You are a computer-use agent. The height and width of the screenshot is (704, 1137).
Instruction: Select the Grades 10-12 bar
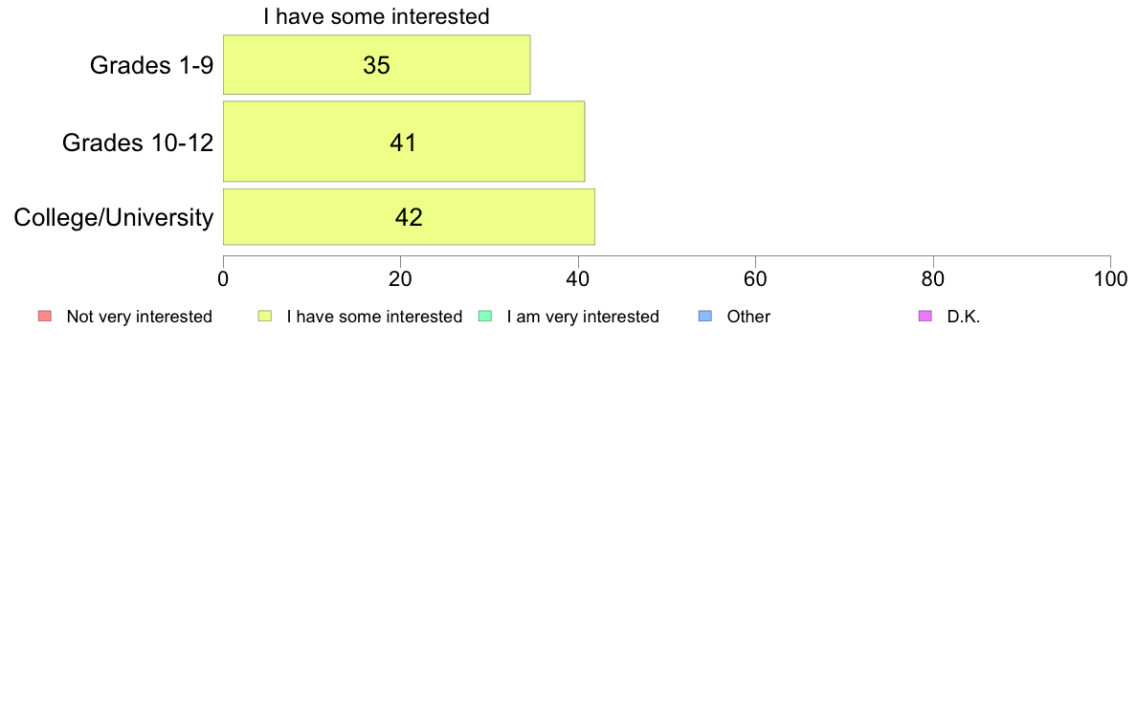pos(404,142)
